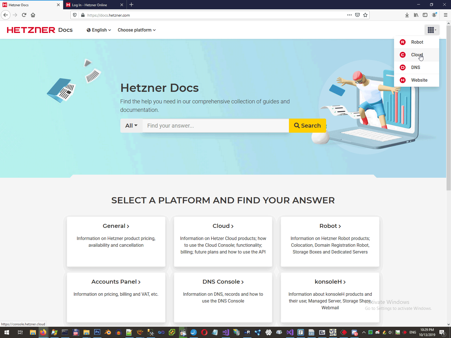Click the red Robot R icon
Viewport: 451px width, 338px height.
pyautogui.click(x=403, y=42)
